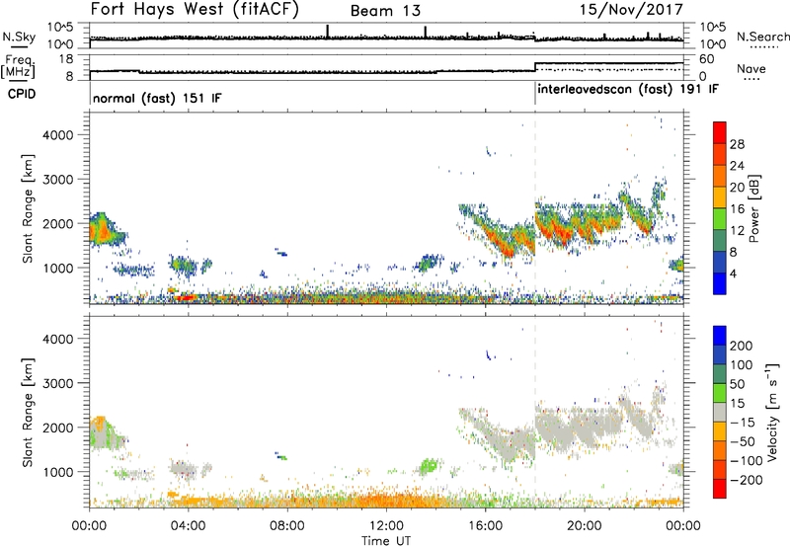The image size is (790, 547).
Task: Click 'Slant Range [km]' label of power panel
Action: (28, 208)
